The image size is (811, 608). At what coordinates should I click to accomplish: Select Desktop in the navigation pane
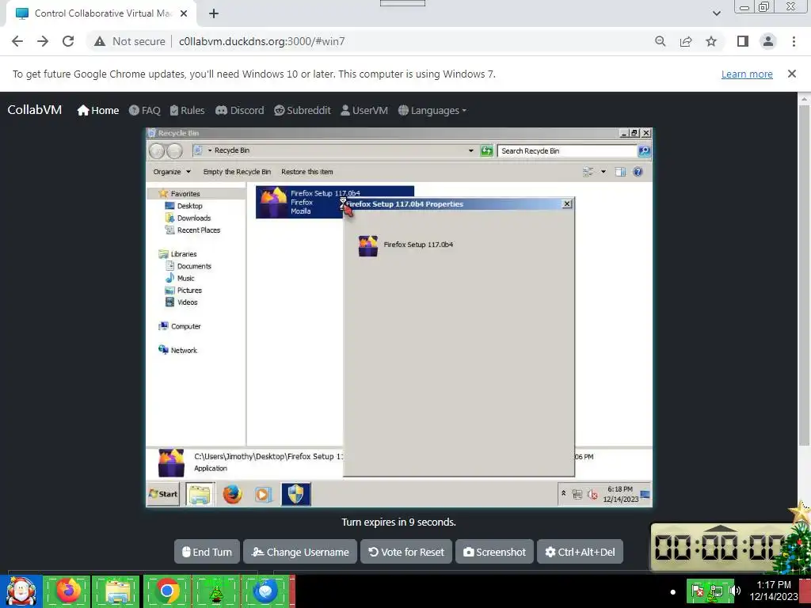pos(190,206)
